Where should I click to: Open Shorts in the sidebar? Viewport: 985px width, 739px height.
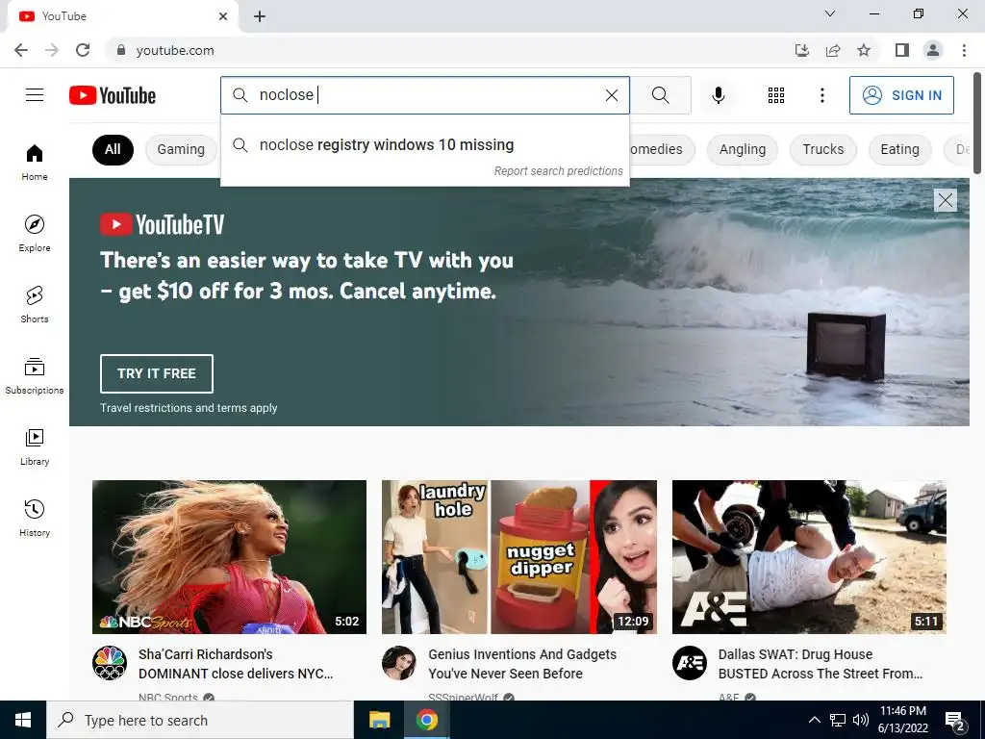click(35, 304)
